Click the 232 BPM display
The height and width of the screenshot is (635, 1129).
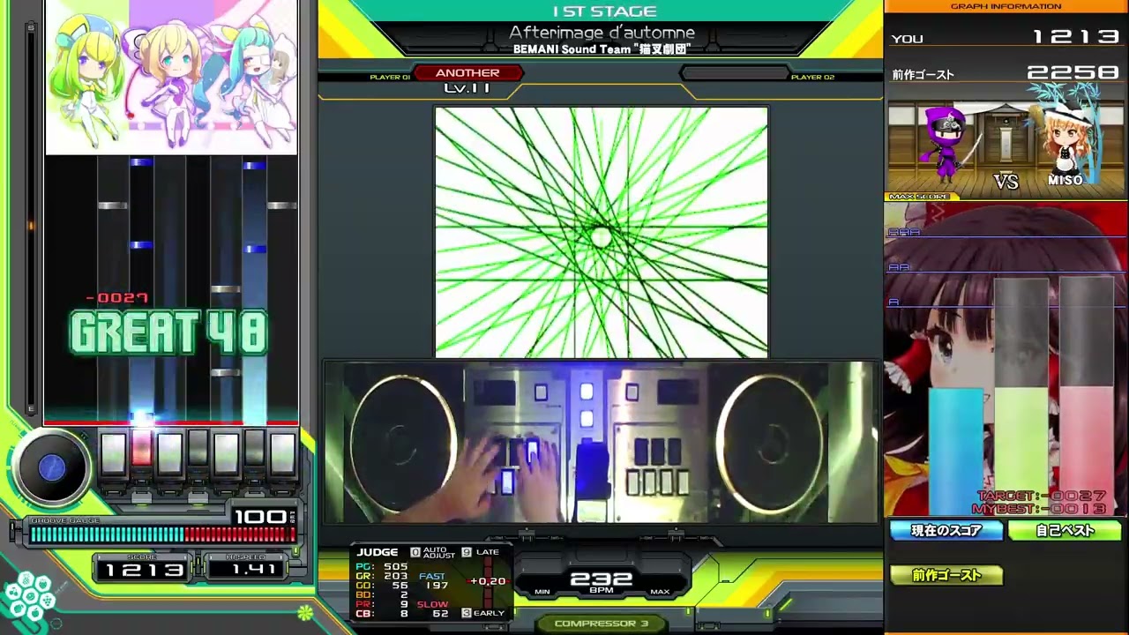point(602,580)
